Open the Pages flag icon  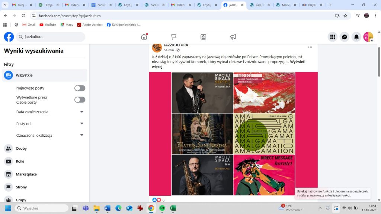[x=174, y=37]
